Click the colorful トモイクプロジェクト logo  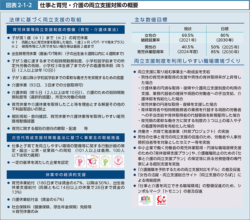click(x=145, y=200)
